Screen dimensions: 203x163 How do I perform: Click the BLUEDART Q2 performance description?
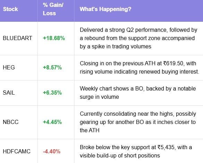(139, 38)
